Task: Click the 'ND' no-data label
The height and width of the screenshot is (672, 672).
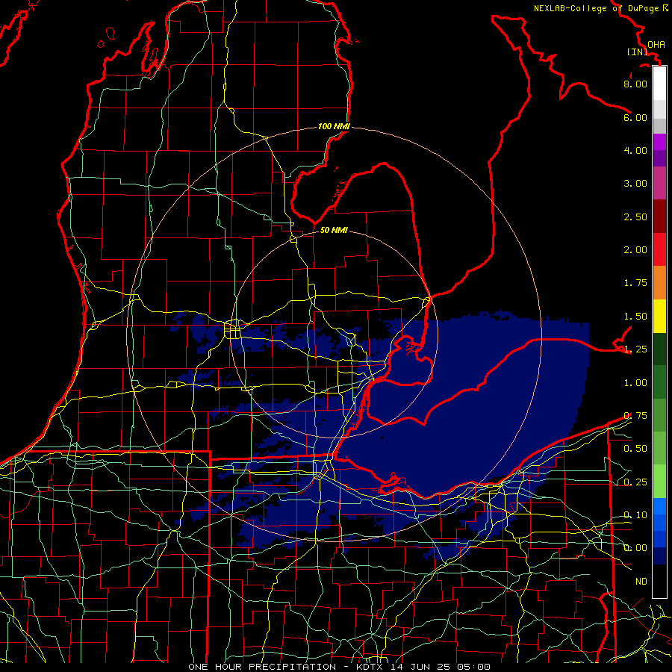Action: 641,582
